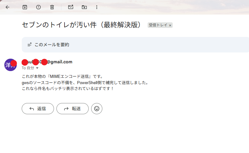Remove the 受信トレイ label with its x
The height and width of the screenshot is (153, 249).
pos(170,25)
